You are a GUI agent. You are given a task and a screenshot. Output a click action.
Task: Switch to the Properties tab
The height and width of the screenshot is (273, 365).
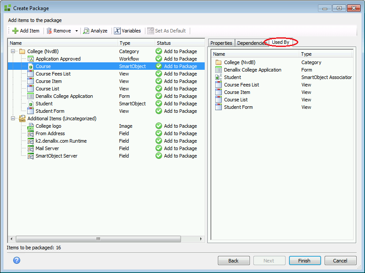coord(221,43)
